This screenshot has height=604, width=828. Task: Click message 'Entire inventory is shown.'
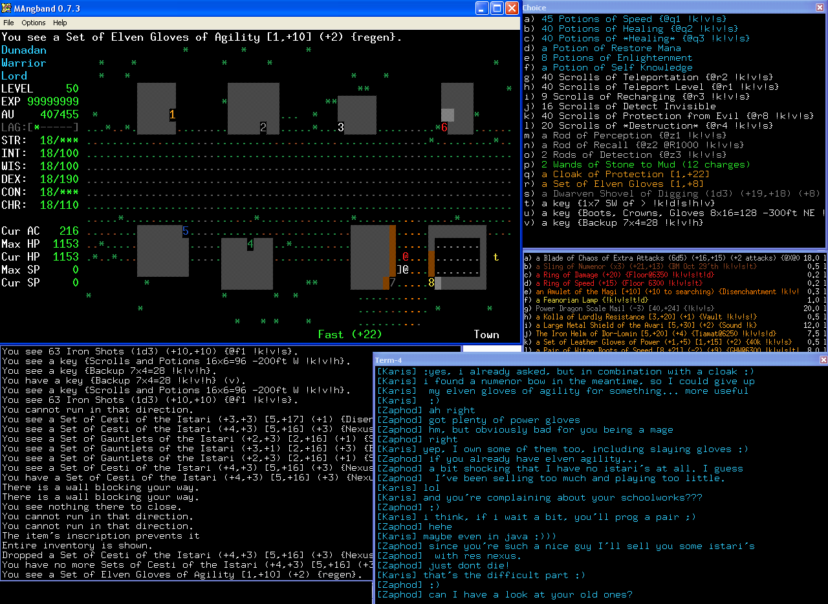click(x=78, y=546)
